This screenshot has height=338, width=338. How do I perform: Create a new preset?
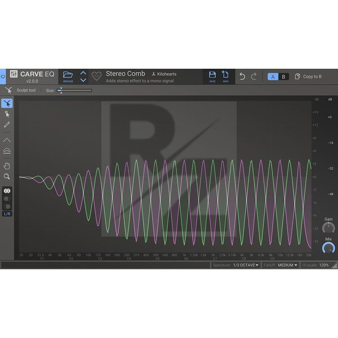point(225,77)
